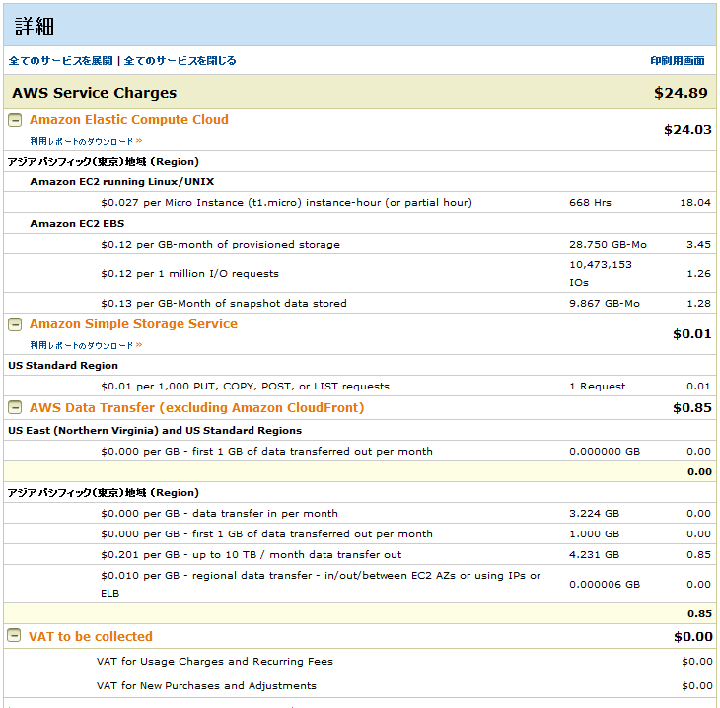Click the Amazon EC2 running Linux/UNIX subheading
This screenshot has width=720, height=708.
(122, 182)
